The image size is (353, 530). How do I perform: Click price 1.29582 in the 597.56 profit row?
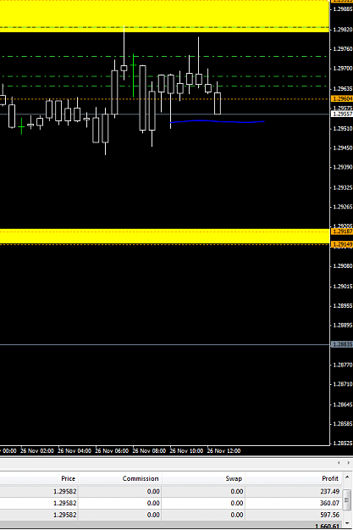tap(65, 515)
